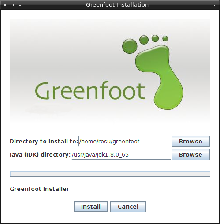
Task: Browse for the Java JDK directory
Action: [190, 154]
